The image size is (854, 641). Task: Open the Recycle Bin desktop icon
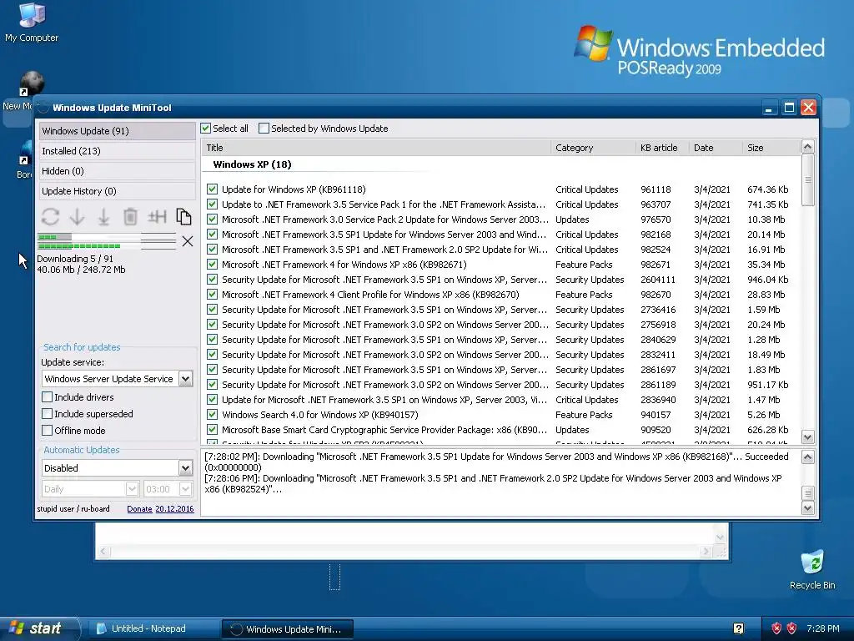[812, 569]
